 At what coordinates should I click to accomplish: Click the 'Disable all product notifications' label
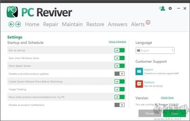26,105
